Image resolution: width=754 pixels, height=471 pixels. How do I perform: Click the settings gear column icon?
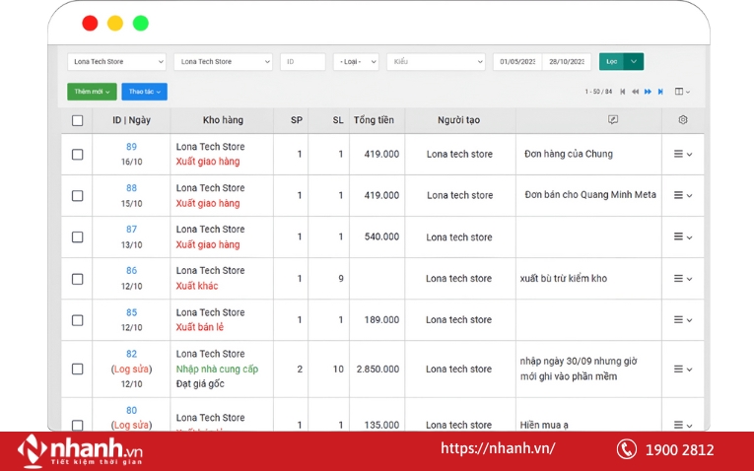683,120
